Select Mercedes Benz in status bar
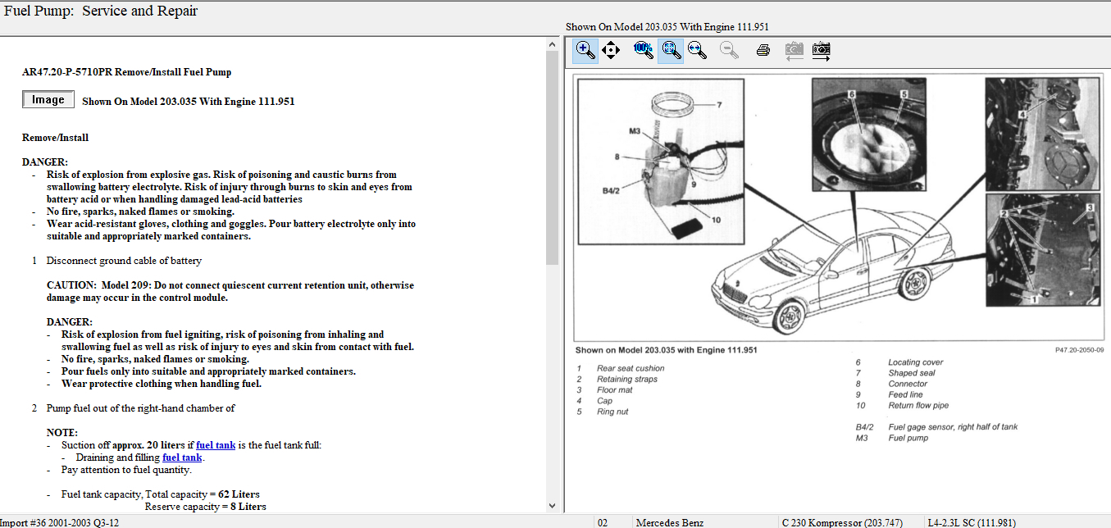Screen dimensions: 1111x528 pos(669,522)
